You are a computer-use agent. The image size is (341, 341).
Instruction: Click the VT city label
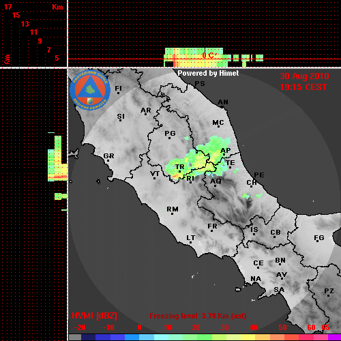coord(155,174)
